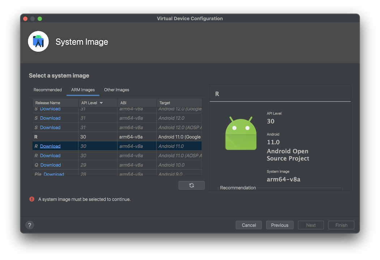Go back with the Previous button
The image size is (380, 260).
[280, 225]
